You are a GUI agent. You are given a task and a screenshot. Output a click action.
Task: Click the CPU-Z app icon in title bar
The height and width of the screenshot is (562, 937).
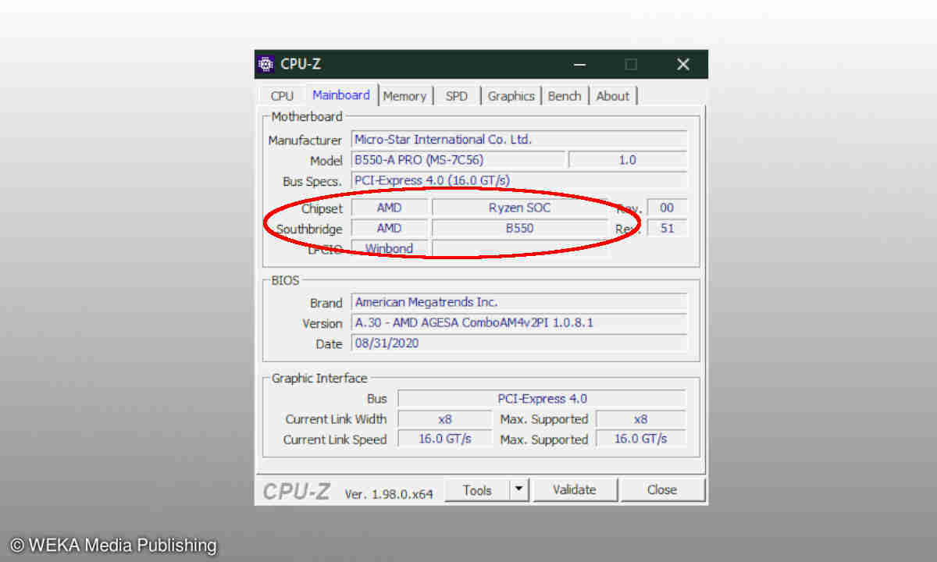(266, 64)
